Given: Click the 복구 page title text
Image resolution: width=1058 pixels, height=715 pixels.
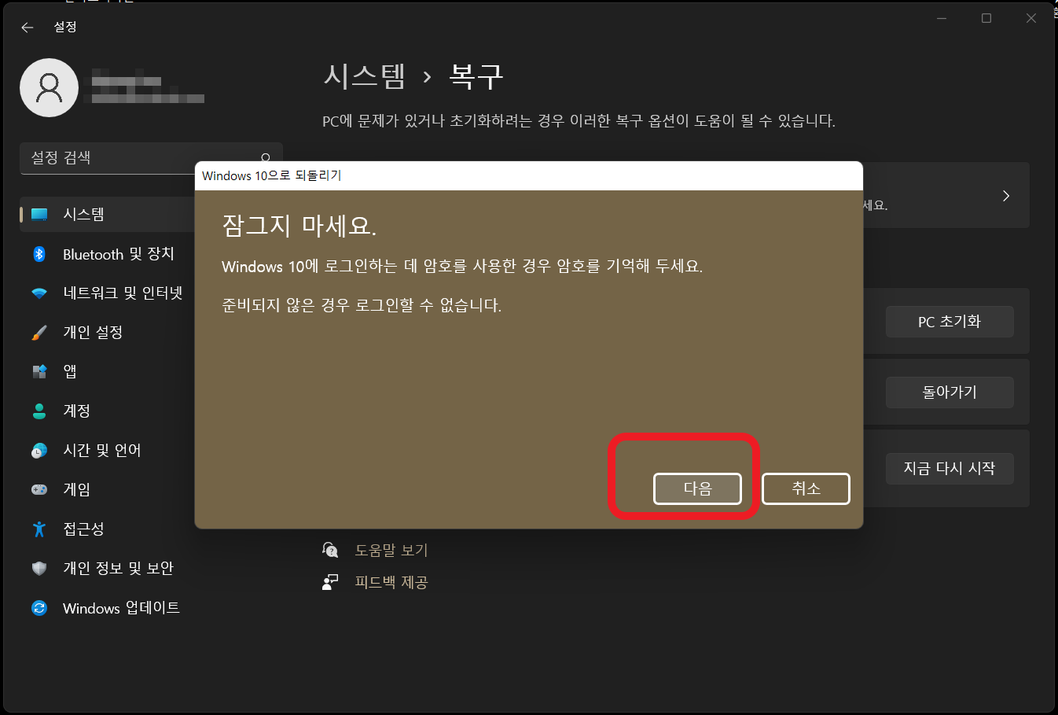Looking at the screenshot, I should pyautogui.click(x=476, y=76).
